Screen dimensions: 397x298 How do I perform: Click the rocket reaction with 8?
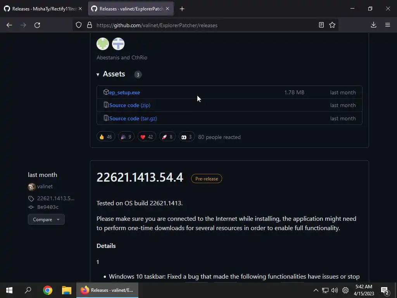coord(167,137)
